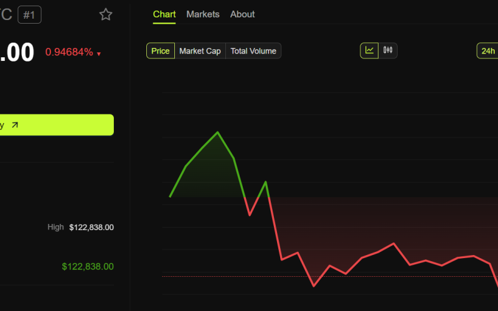Click the High value $122,838.00 in white
Viewport: 498px width, 311px height.
point(91,227)
